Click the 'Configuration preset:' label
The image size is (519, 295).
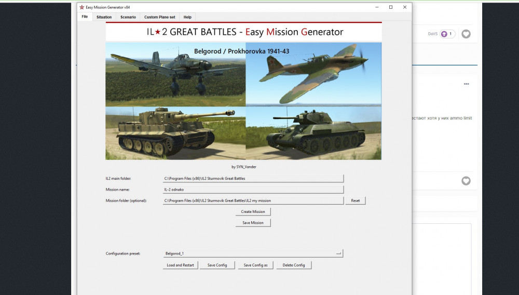click(123, 253)
